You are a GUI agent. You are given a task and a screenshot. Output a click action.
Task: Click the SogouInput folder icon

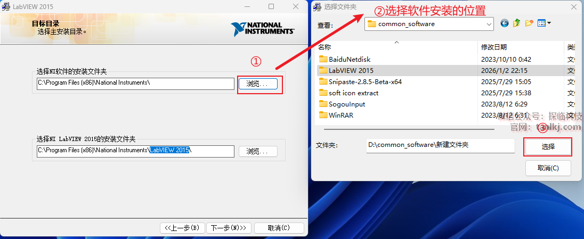323,104
